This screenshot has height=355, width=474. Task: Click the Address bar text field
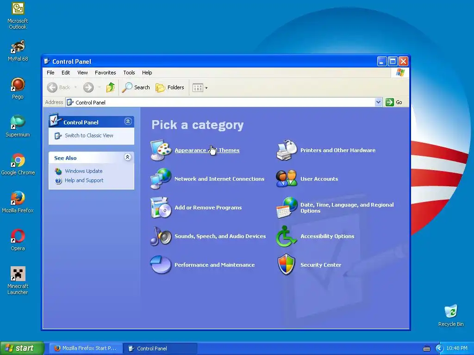(x=220, y=102)
